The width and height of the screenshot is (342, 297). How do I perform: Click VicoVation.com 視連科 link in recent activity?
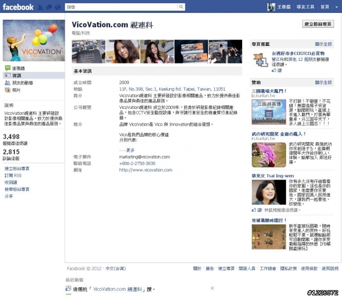tap(118, 290)
